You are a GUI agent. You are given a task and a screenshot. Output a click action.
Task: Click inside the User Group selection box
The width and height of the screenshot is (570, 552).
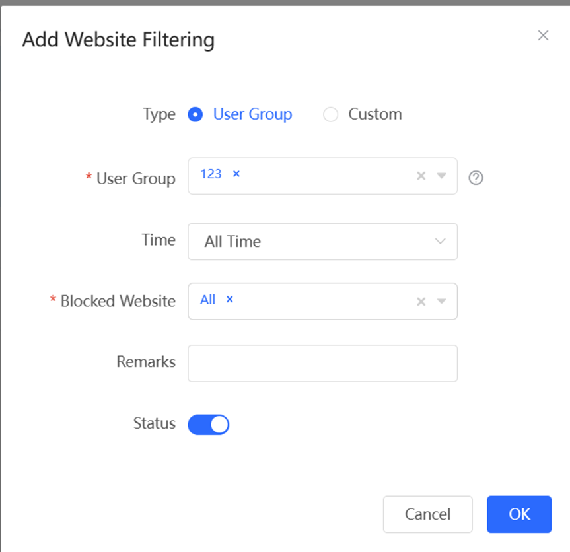click(x=322, y=176)
